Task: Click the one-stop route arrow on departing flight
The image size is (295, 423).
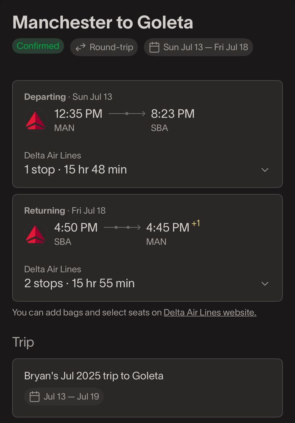Action: (x=127, y=114)
